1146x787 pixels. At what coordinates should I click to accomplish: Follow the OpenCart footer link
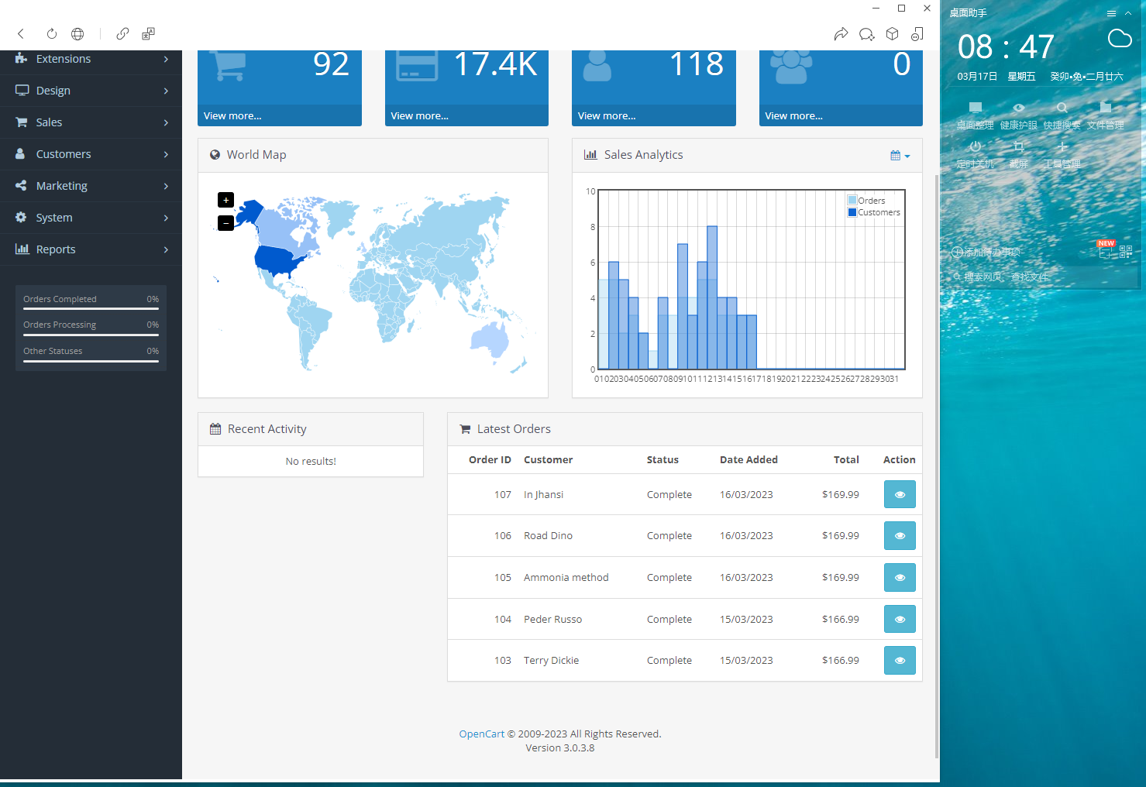481,734
